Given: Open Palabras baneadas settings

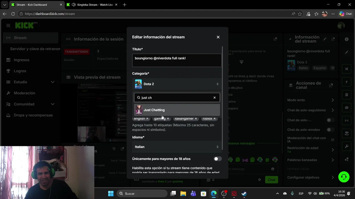Looking at the screenshot, I should click(x=311, y=160).
